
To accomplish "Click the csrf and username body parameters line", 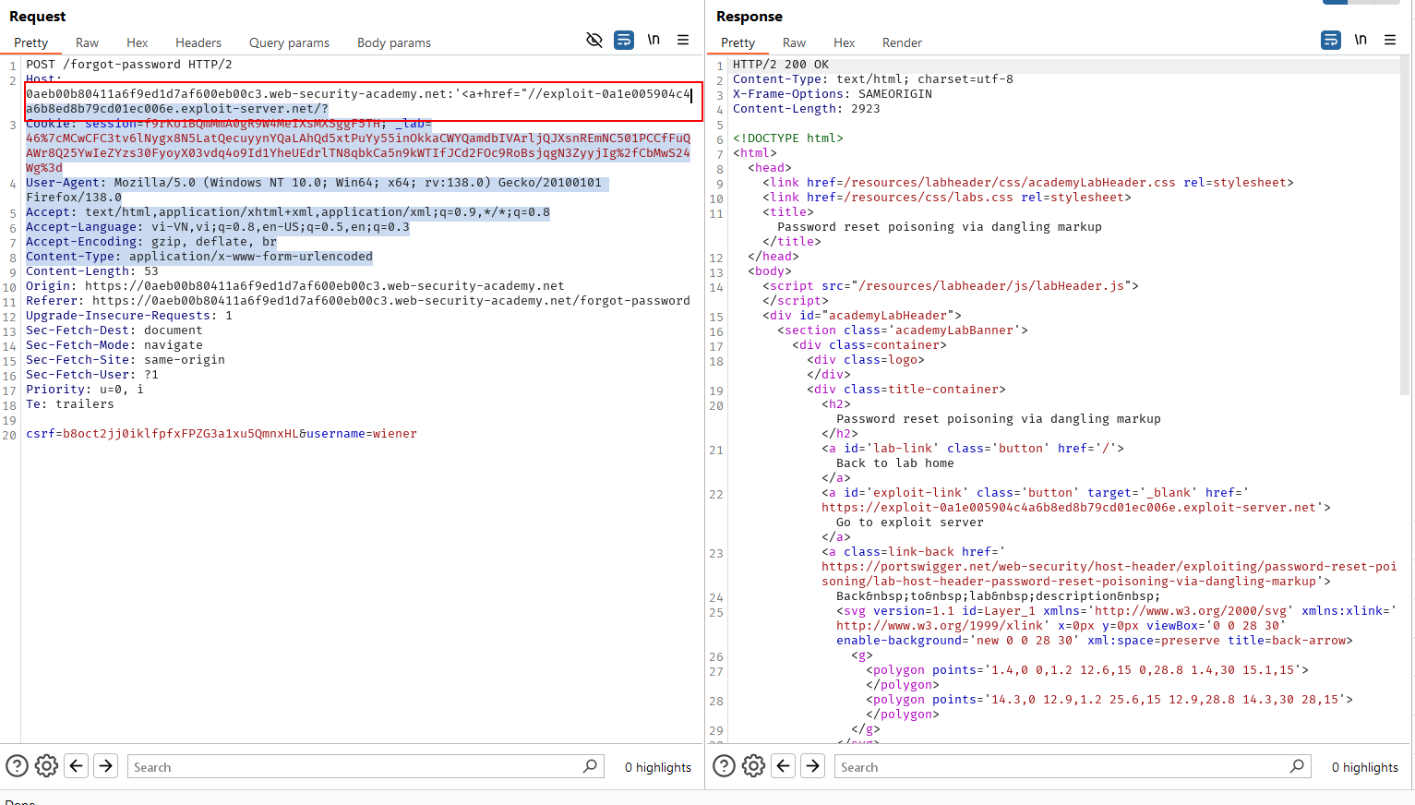I will (222, 434).
